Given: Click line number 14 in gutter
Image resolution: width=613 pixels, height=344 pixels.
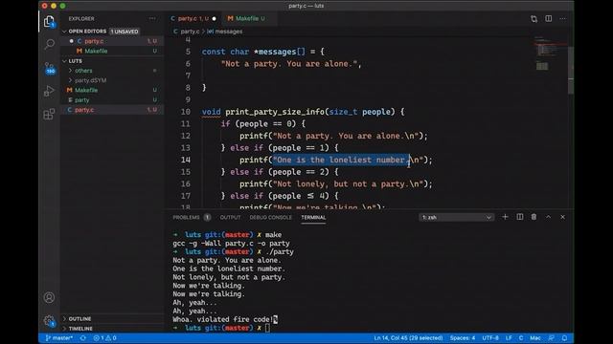Looking at the screenshot, I should 186,160.
